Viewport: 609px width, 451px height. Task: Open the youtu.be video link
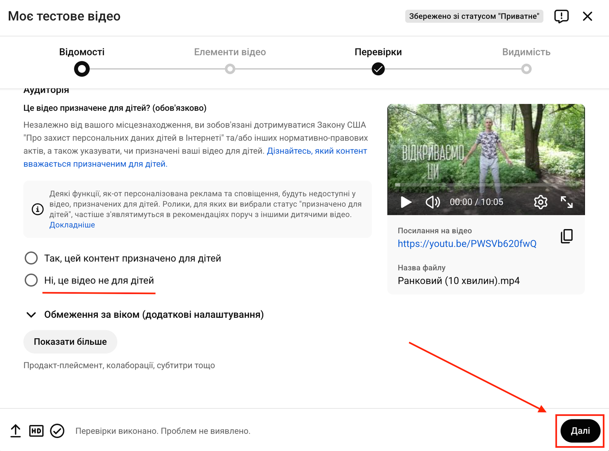(x=467, y=244)
